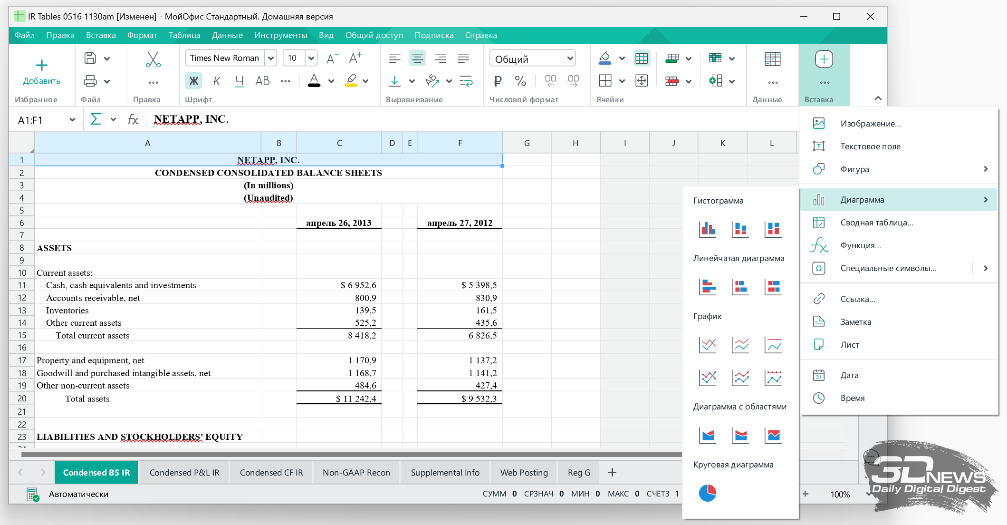The width and height of the screenshot is (1007, 525).
Task: Expand the highlight color dropdown arrow
Action: coord(365,81)
